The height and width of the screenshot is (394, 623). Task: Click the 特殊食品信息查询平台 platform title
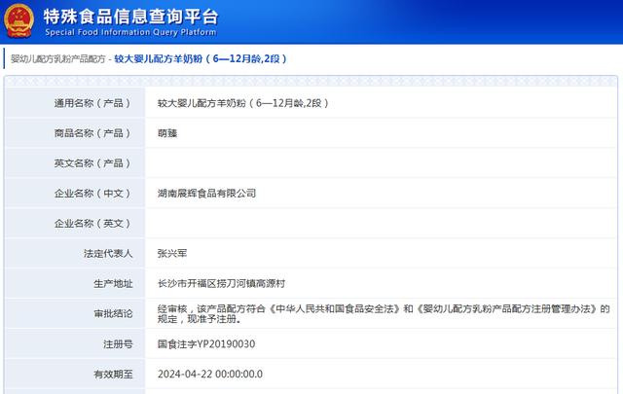(x=130, y=17)
